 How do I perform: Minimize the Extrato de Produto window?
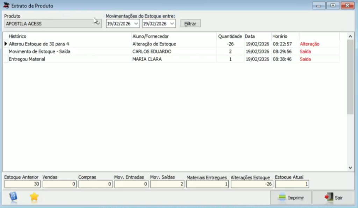pos(319,6)
